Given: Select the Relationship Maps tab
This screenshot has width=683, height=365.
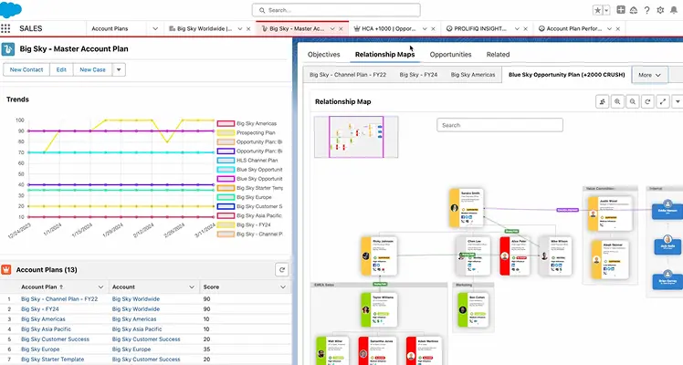Looking at the screenshot, I should 384,55.
